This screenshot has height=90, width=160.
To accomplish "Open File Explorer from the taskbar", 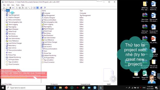I will pyautogui.click(x=60, y=88).
